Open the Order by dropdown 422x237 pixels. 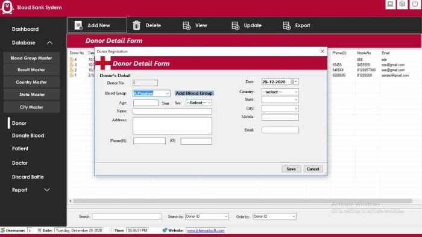pos(294,216)
